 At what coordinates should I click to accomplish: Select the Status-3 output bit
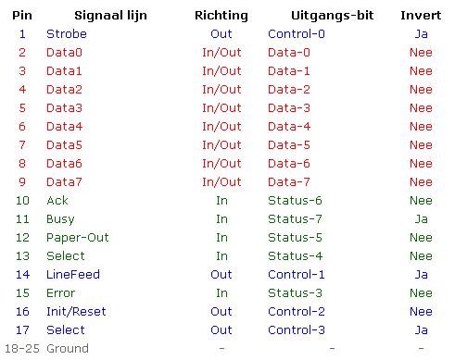click(x=295, y=293)
